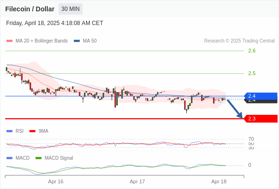Toggle the RSI legend entry
Screen dimensions: 279x189
point(15,131)
